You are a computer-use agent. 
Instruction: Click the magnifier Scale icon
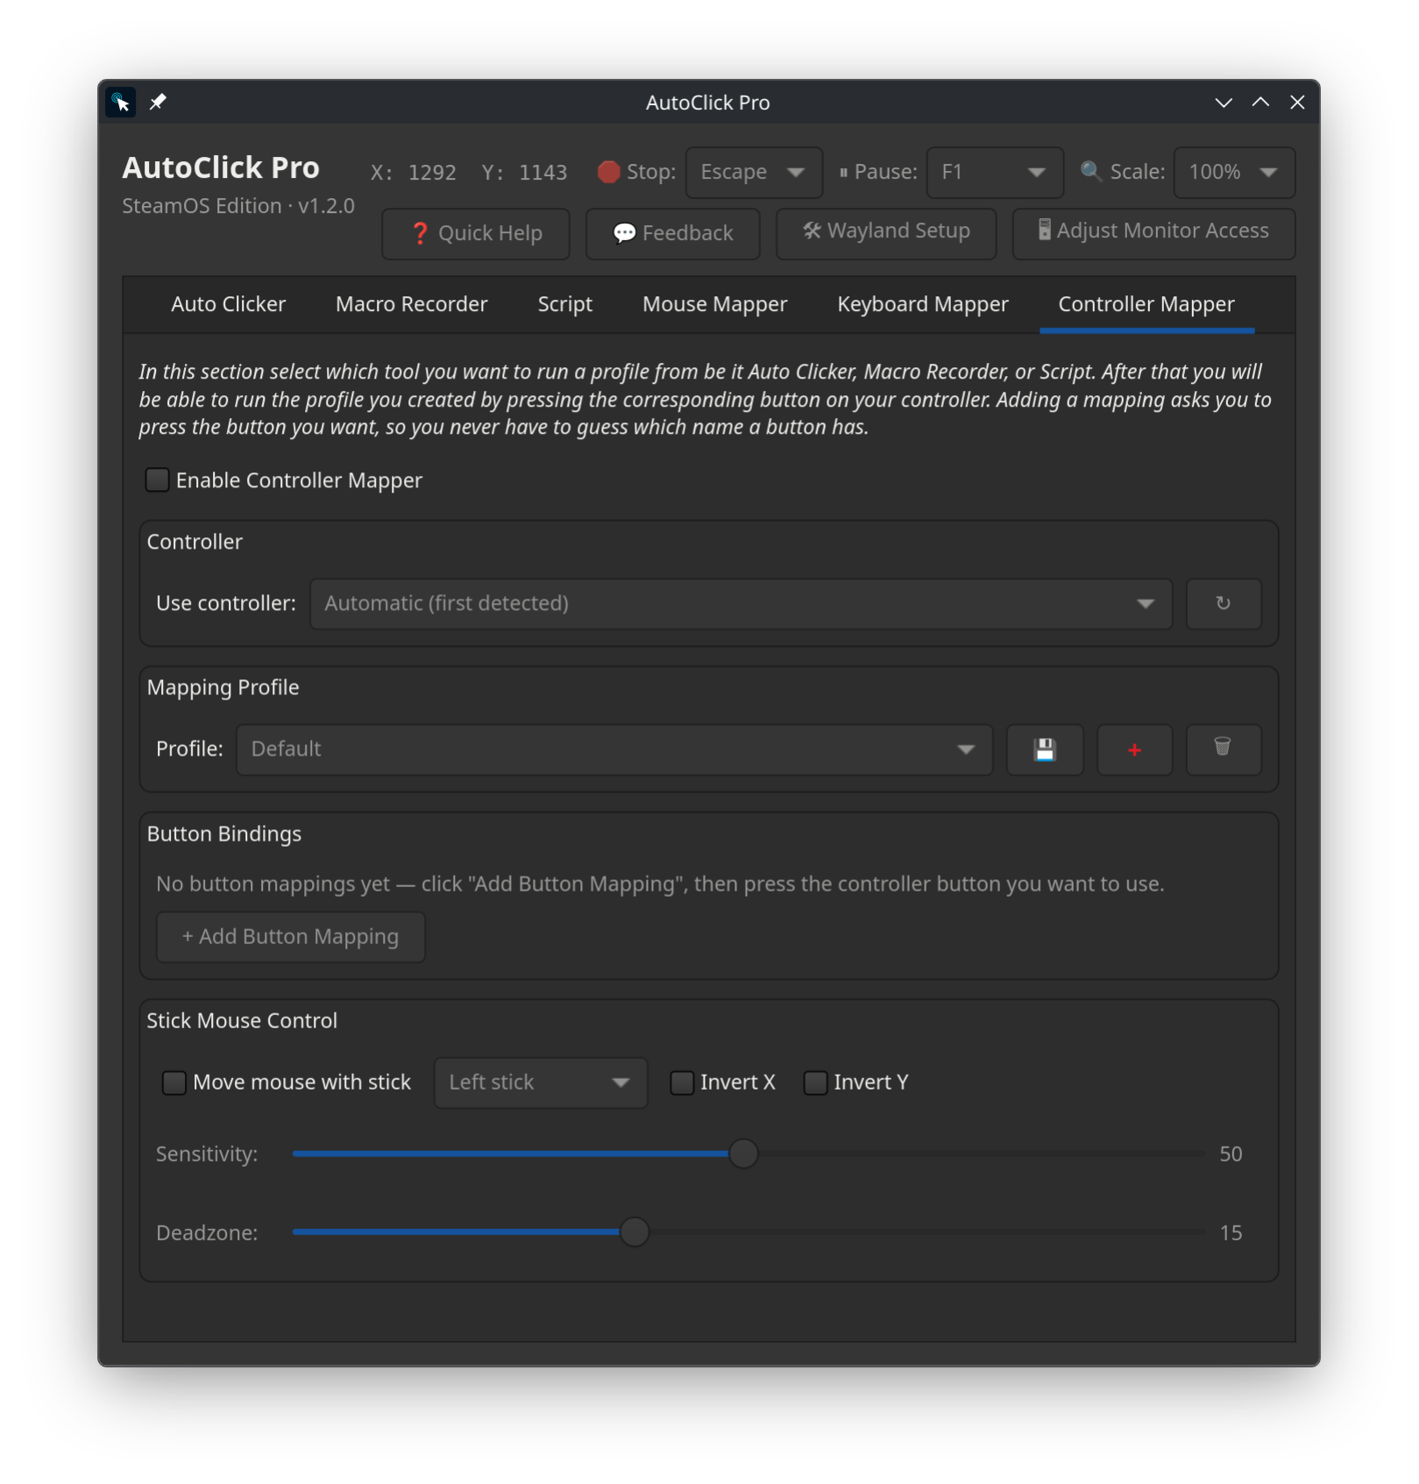1090,171
